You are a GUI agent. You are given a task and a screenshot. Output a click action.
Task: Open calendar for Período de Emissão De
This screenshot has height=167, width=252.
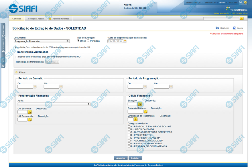(x=35, y=87)
